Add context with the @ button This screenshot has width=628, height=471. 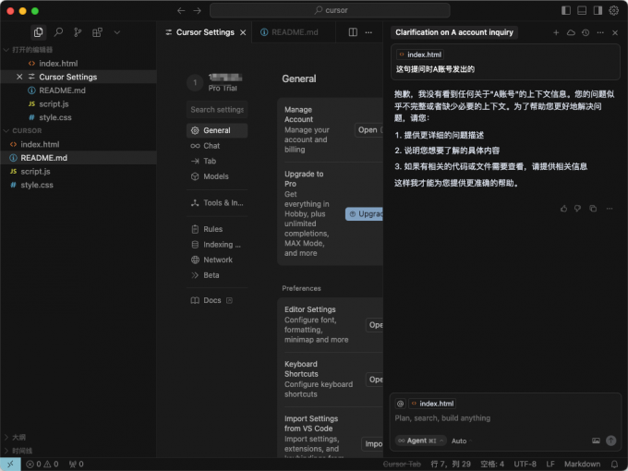pyautogui.click(x=400, y=404)
